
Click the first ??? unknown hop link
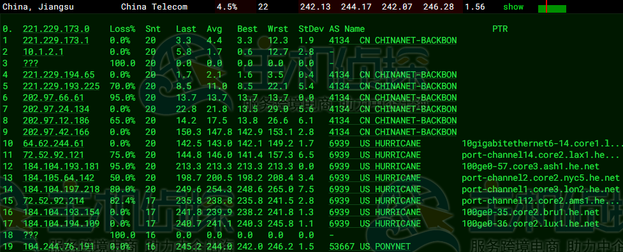coord(30,64)
